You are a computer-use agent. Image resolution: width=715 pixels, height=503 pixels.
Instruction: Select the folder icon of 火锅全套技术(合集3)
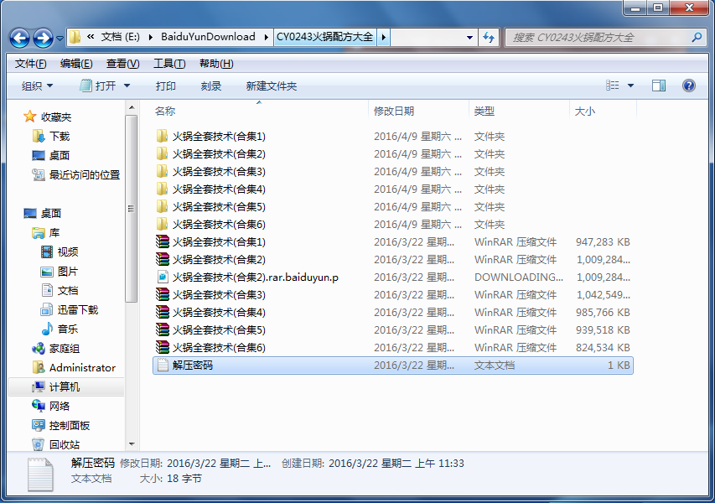click(163, 171)
